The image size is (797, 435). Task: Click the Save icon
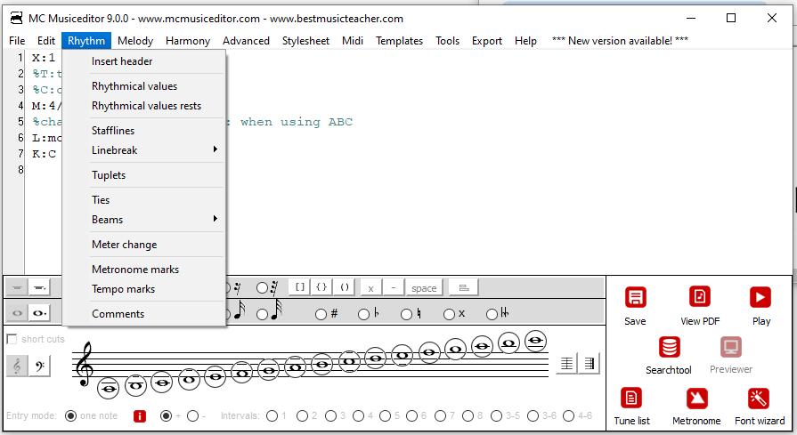coord(635,297)
